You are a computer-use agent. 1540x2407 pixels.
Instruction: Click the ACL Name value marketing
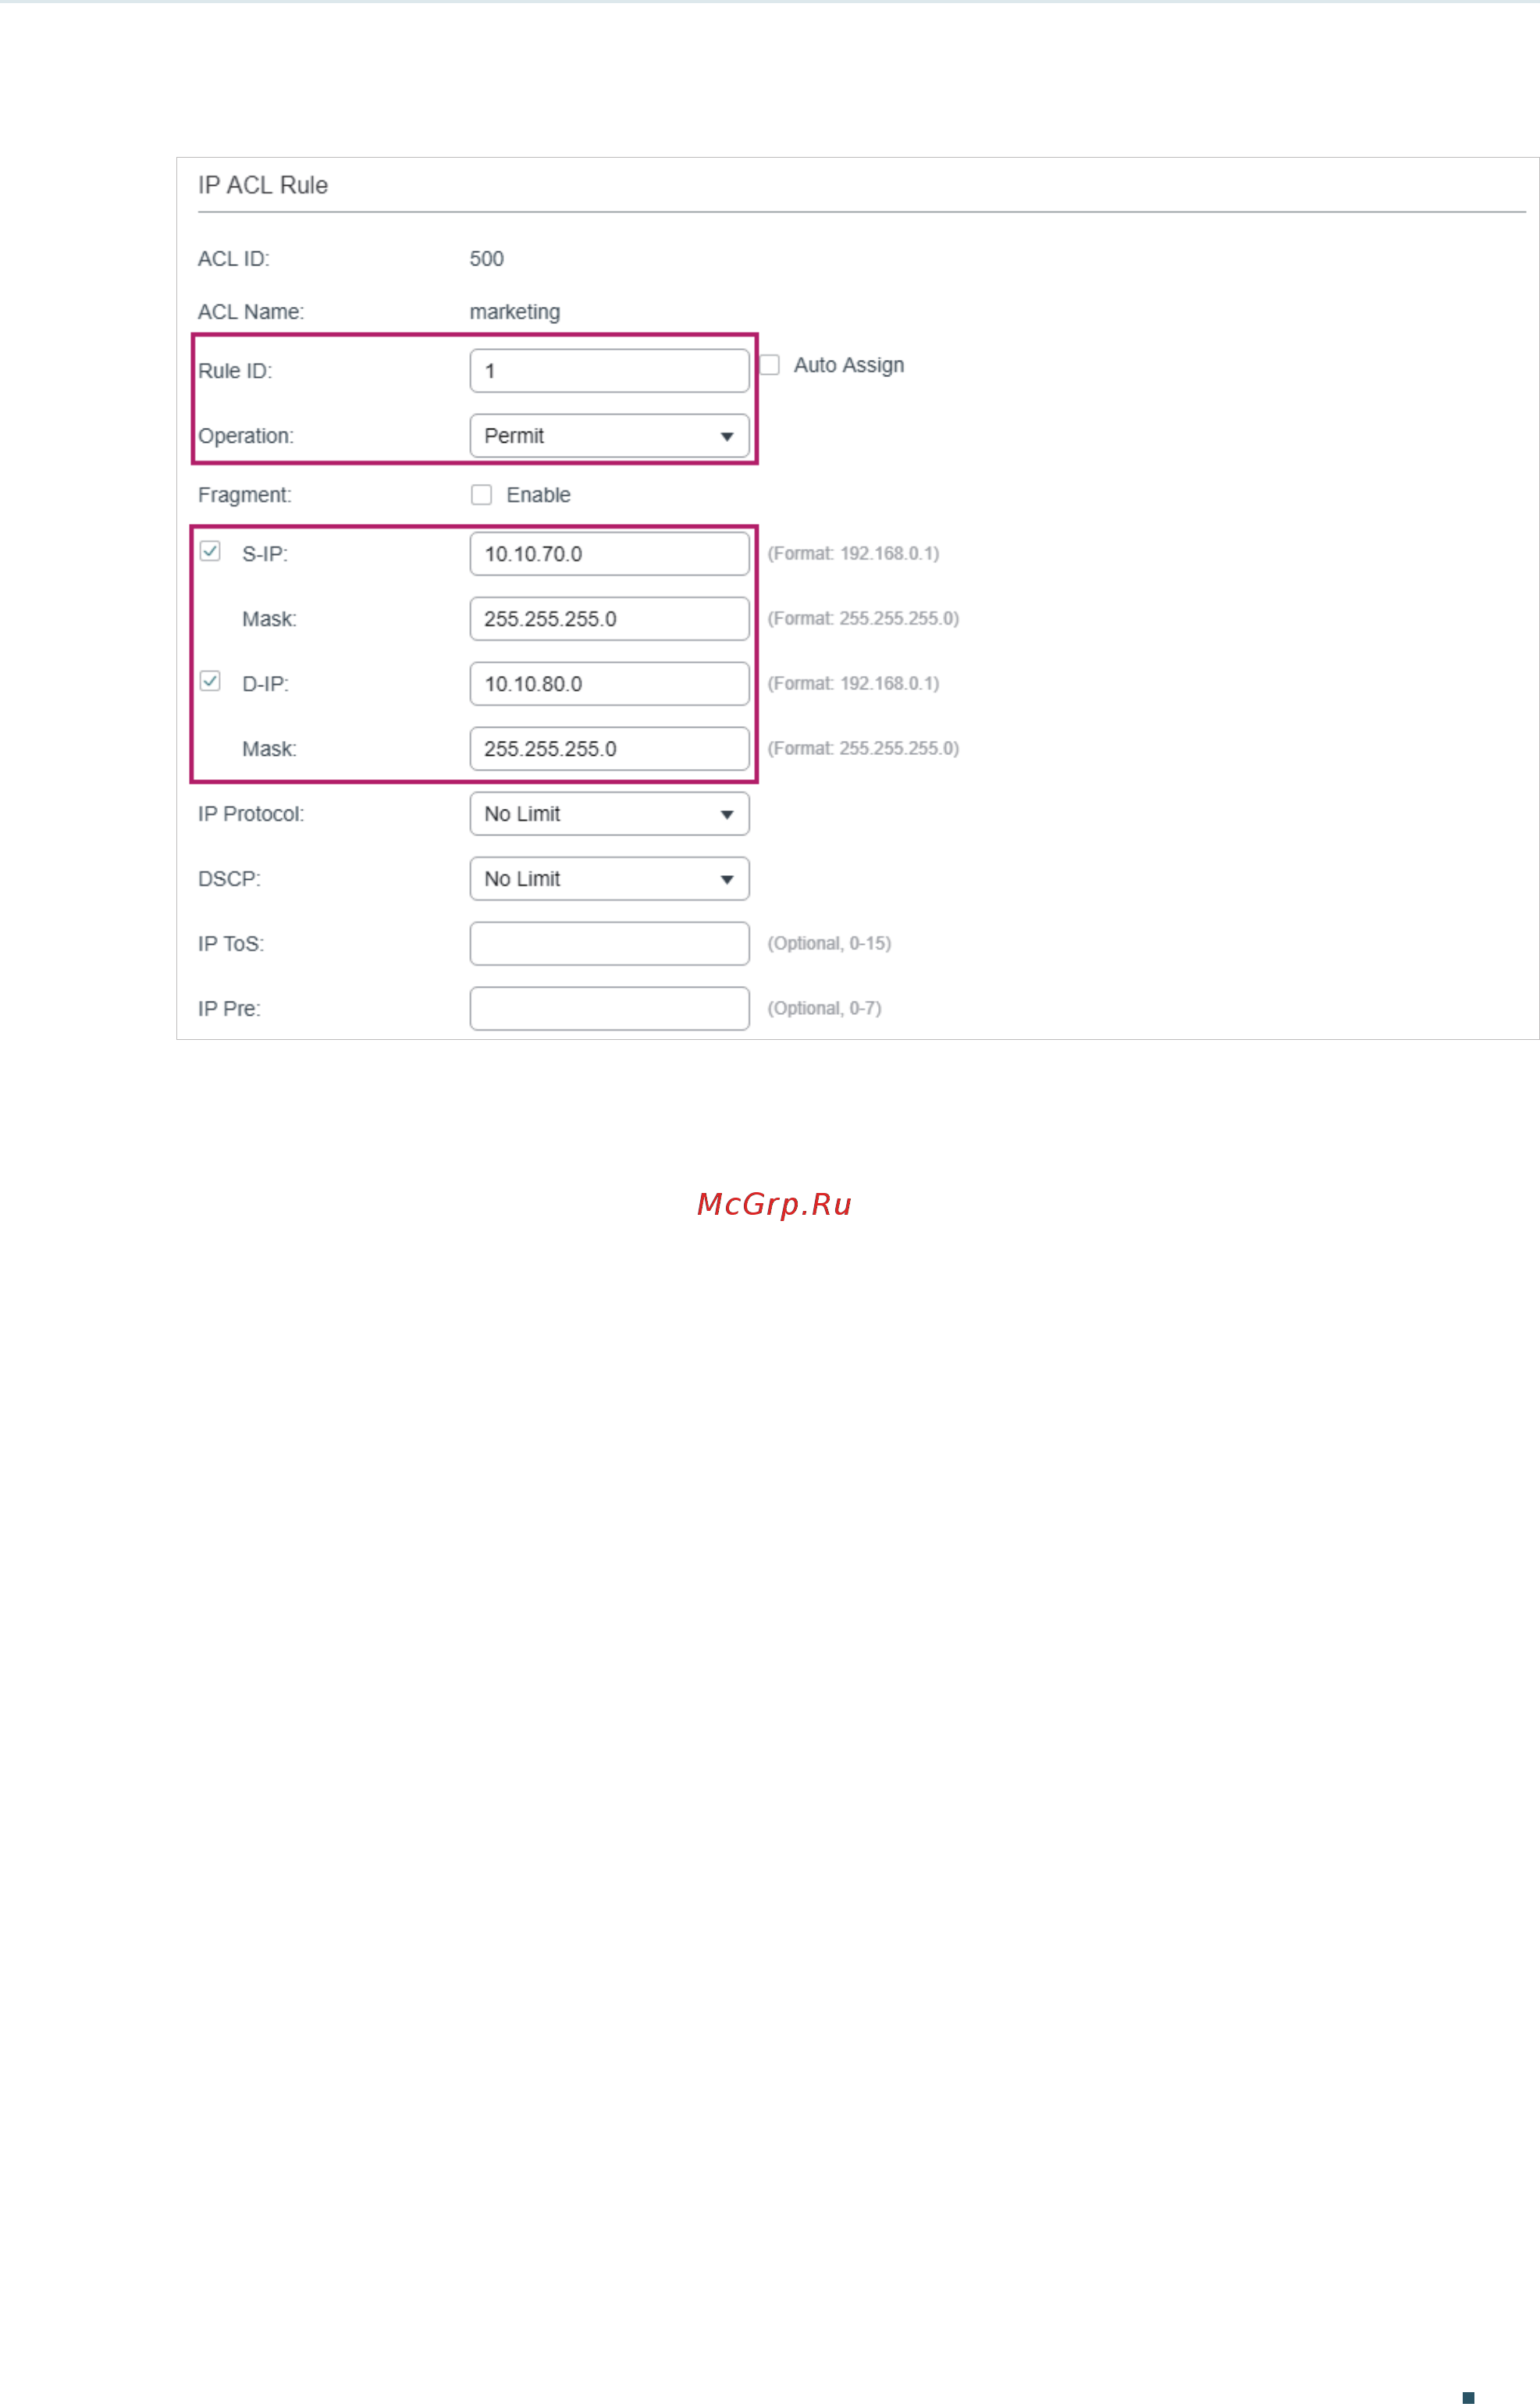pos(515,312)
